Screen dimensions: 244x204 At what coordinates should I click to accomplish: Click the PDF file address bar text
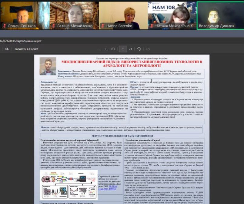coord(21,41)
